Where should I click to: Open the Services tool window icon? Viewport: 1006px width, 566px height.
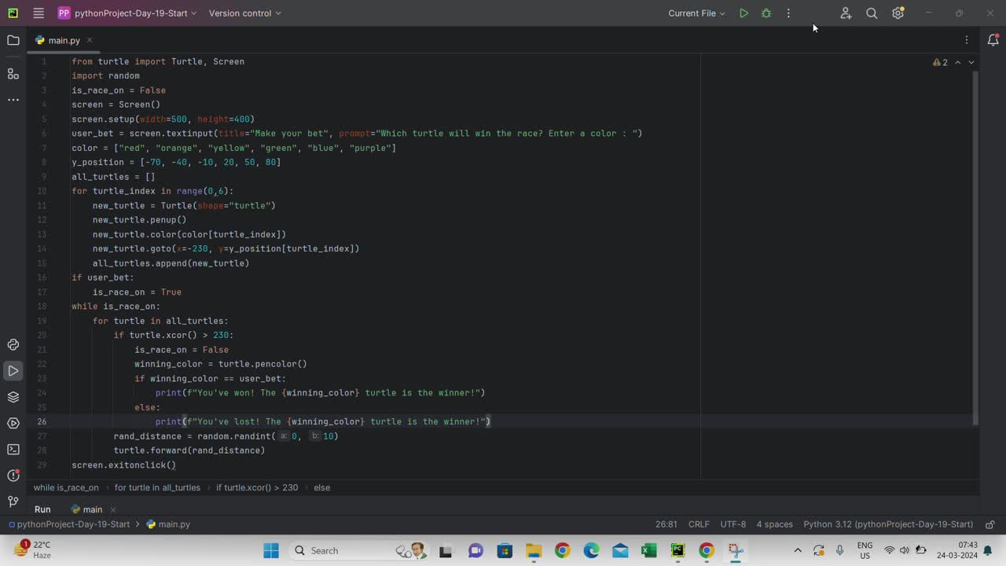13,423
